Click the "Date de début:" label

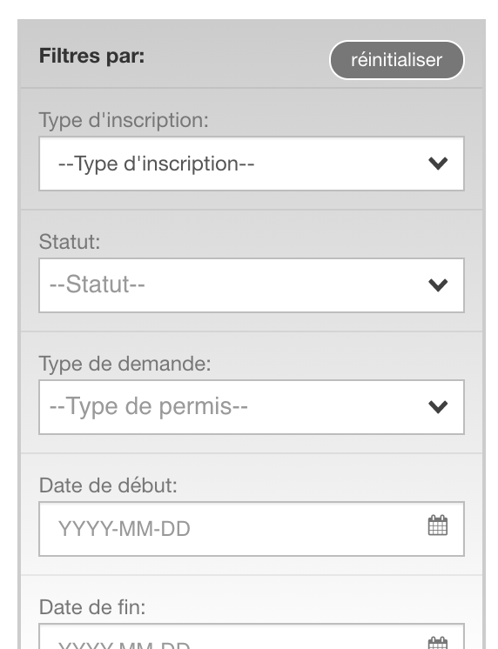pyautogui.click(x=108, y=485)
